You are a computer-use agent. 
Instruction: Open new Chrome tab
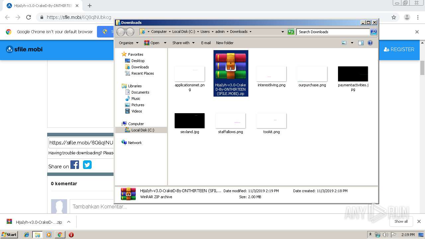pos(89,6)
